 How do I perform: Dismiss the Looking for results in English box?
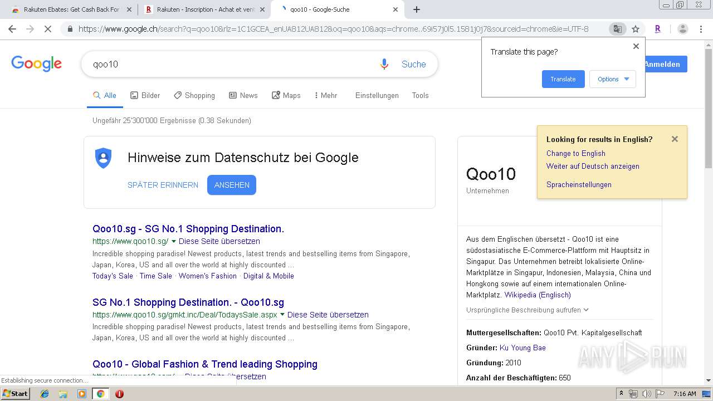coord(675,139)
